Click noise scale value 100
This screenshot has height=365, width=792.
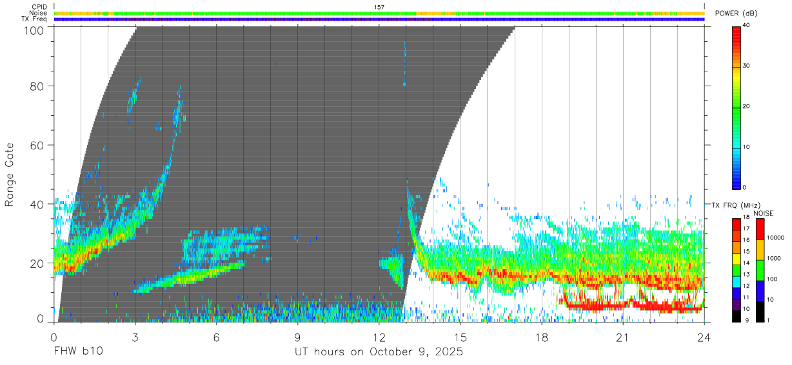click(773, 279)
